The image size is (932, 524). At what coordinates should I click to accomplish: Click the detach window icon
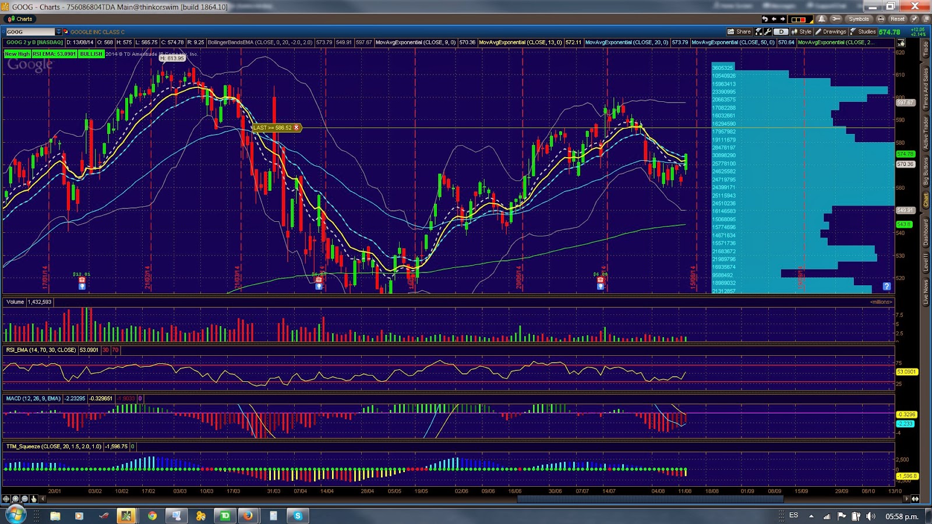click(x=925, y=19)
